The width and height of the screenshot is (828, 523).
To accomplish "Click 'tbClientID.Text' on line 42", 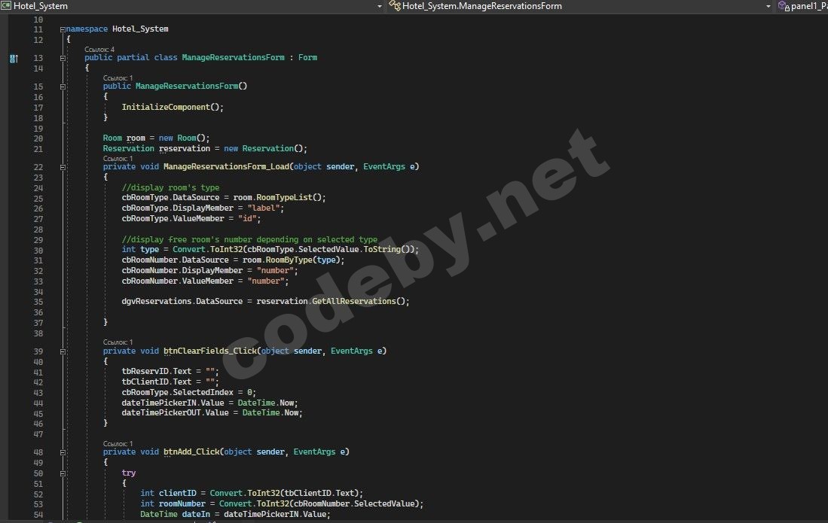I will click(x=156, y=382).
